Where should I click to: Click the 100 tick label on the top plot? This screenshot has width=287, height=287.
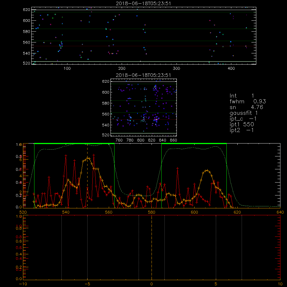67,69
